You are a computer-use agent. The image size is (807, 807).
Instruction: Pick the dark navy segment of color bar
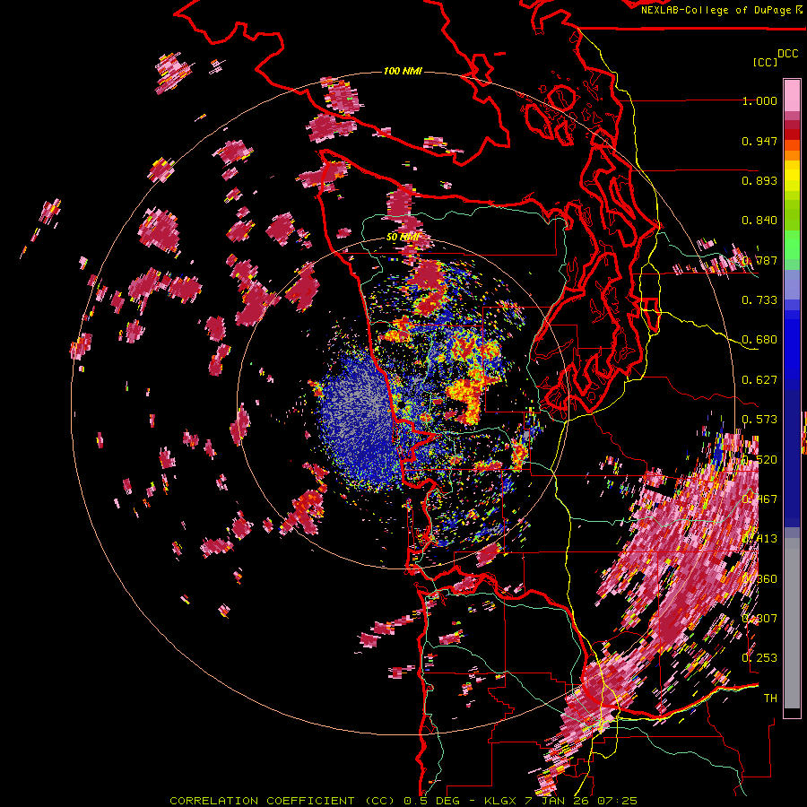[792, 458]
